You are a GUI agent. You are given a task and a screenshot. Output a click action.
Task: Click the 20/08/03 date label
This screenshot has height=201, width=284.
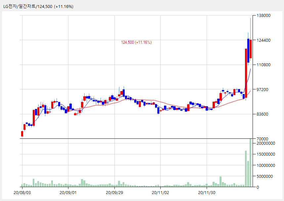pyautogui.click(x=22, y=193)
